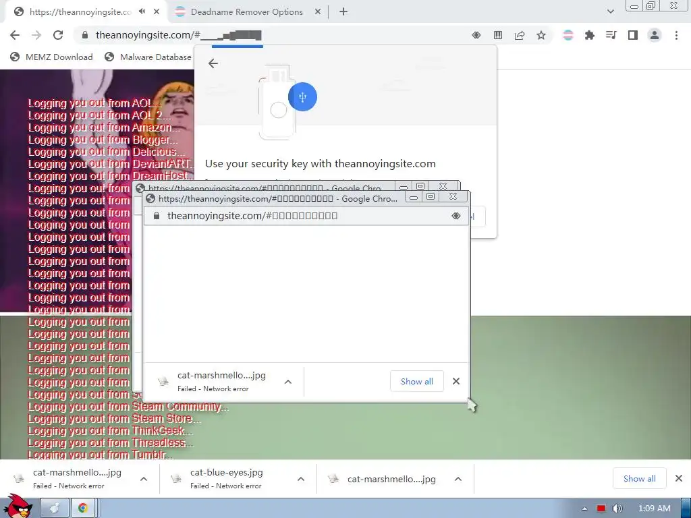Screen dimensions: 691x518
Task: Bookmark this page with the star icon
Action: 541,35
